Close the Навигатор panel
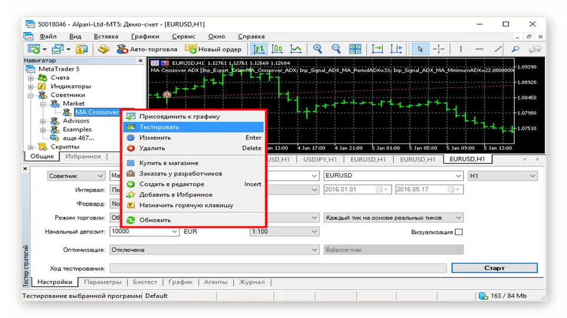Screen dimensions: 567x318 click(x=141, y=61)
